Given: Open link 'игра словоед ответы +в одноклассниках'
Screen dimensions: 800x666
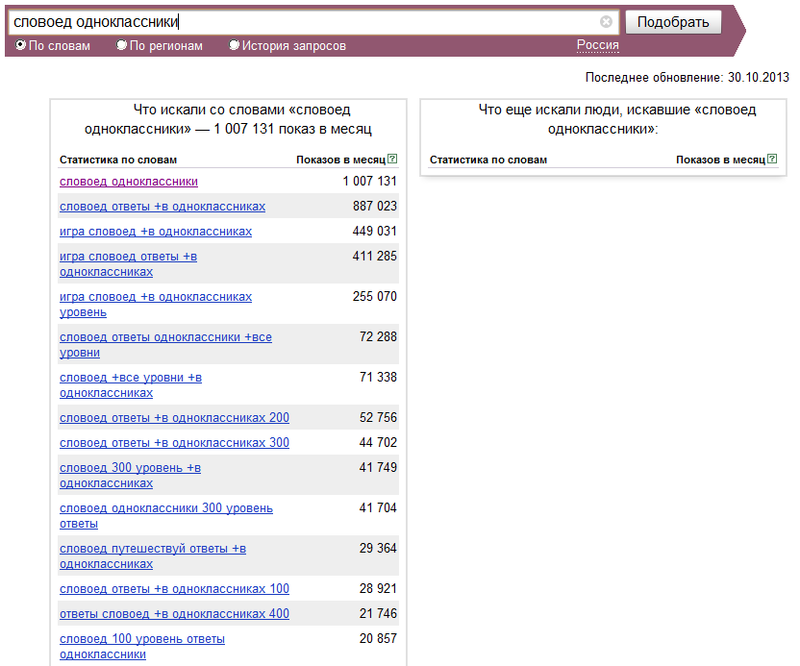Looking at the screenshot, I should tap(129, 264).
